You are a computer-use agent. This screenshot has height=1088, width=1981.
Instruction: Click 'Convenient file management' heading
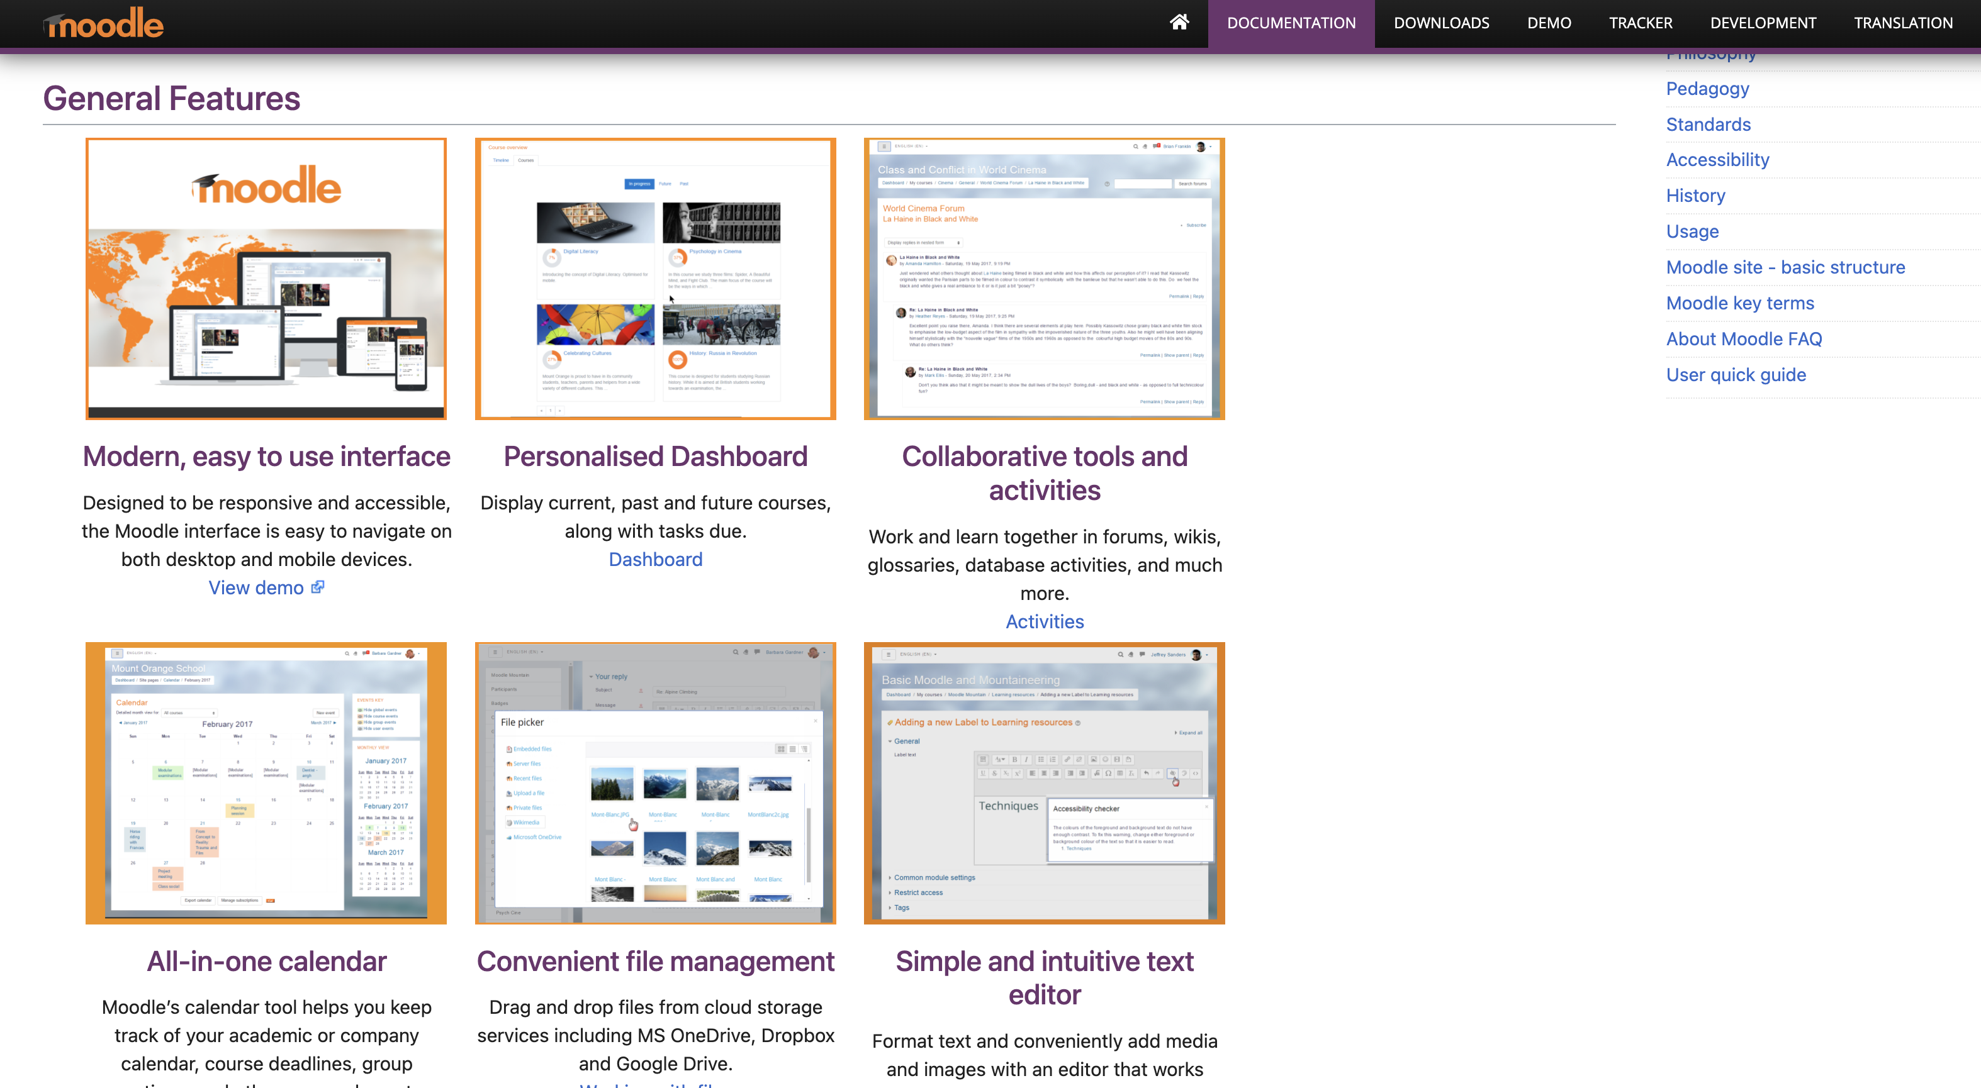click(655, 961)
